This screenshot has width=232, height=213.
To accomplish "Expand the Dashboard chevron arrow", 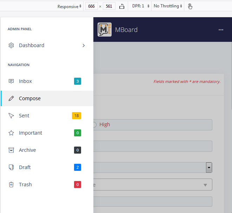I will coord(84,45).
